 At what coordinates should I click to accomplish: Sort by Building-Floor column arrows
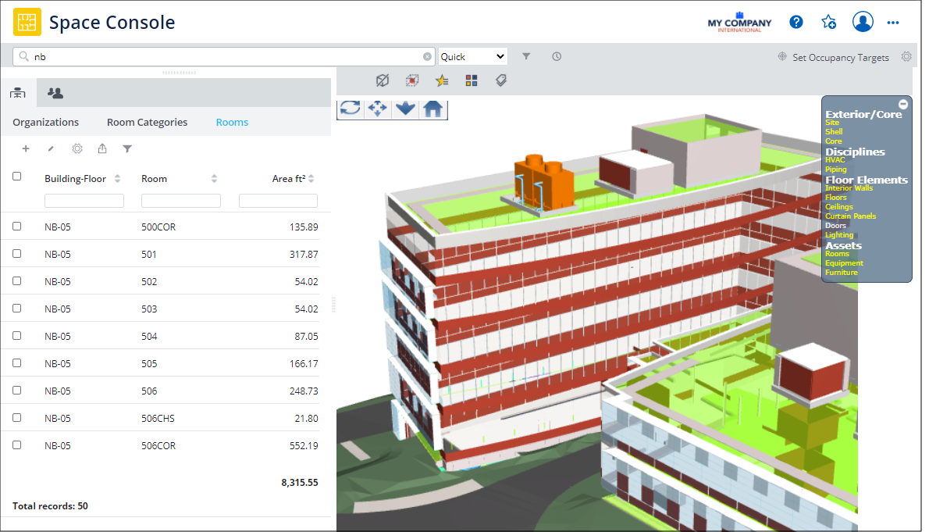coord(118,179)
